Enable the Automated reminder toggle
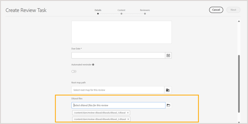 (x=74, y=72)
